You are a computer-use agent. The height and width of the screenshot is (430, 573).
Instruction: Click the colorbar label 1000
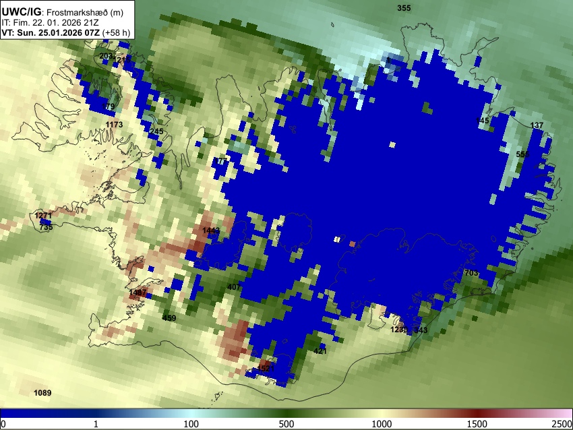382,424
